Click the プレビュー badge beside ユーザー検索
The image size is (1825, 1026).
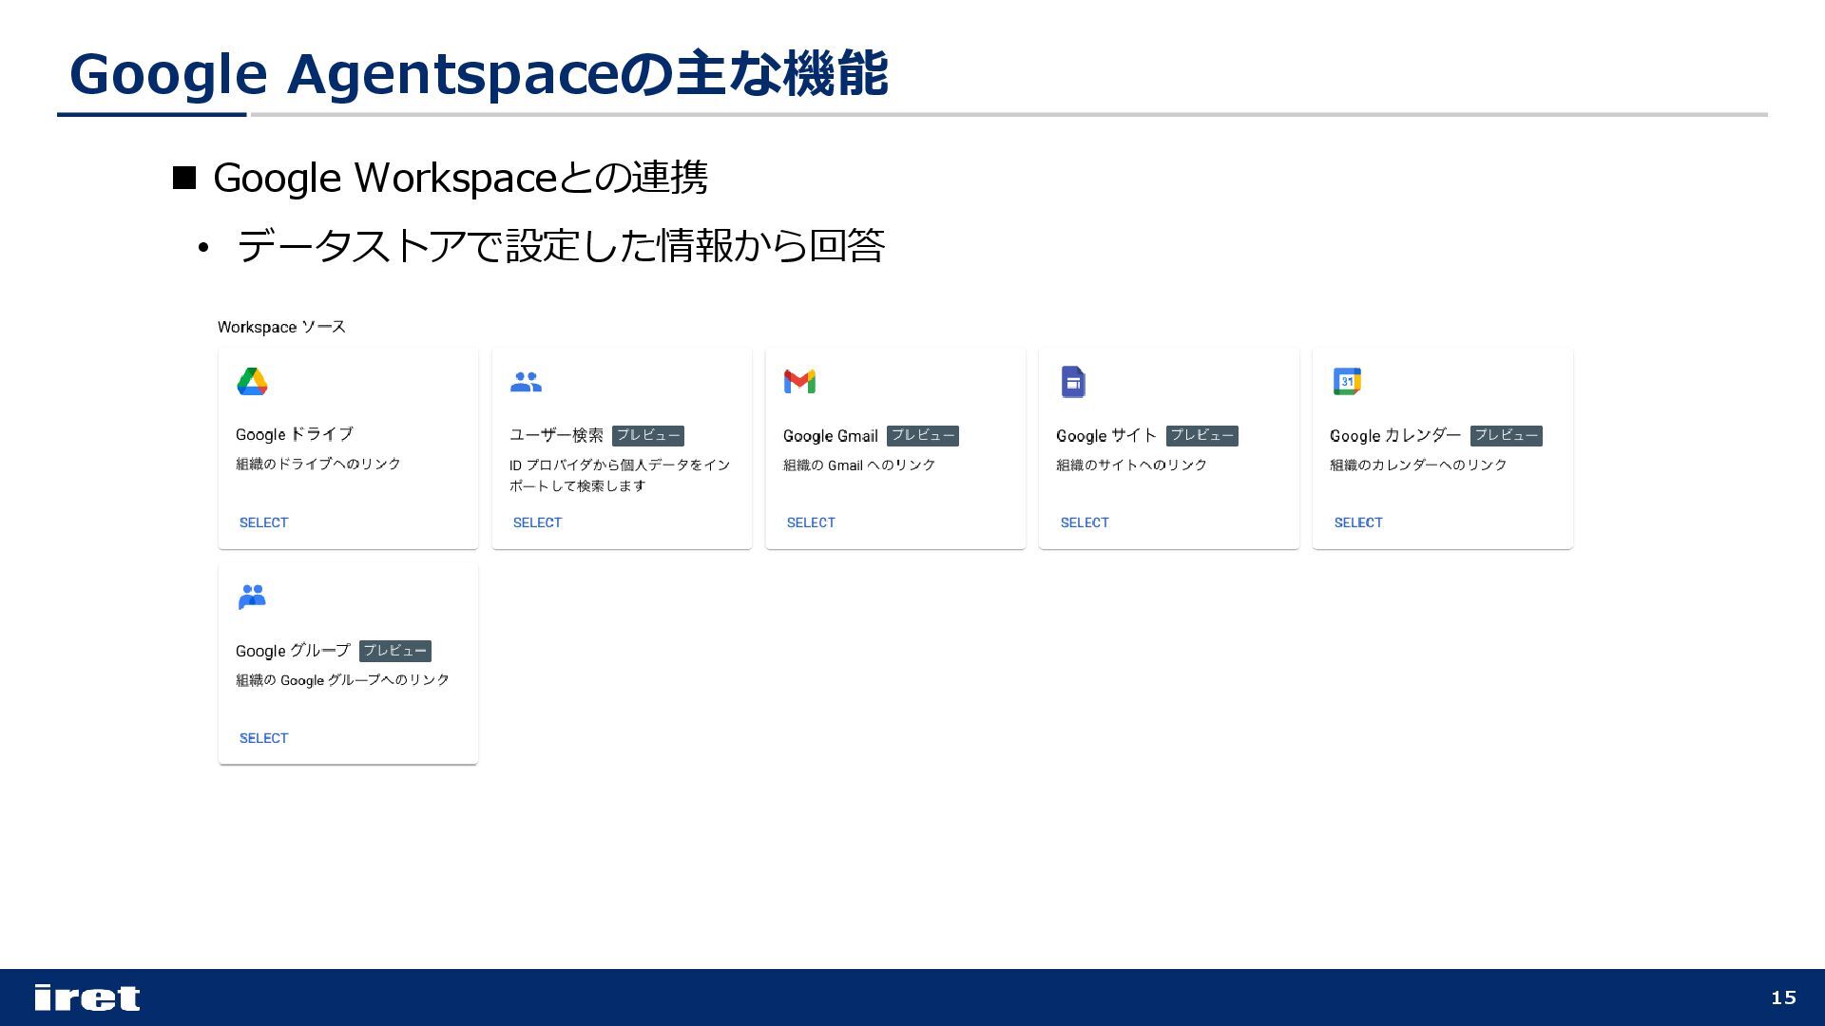tap(648, 435)
